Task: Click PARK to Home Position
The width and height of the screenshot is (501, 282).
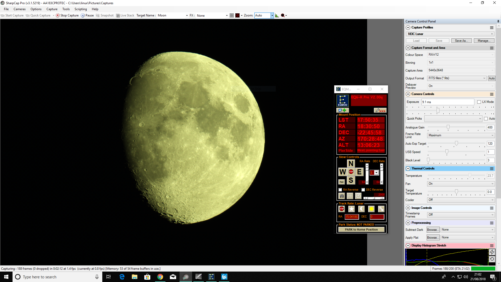Action: (x=361, y=230)
